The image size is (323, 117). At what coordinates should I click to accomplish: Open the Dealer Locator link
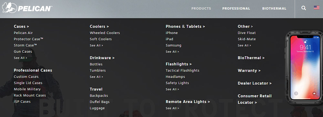pyautogui.click(x=255, y=83)
